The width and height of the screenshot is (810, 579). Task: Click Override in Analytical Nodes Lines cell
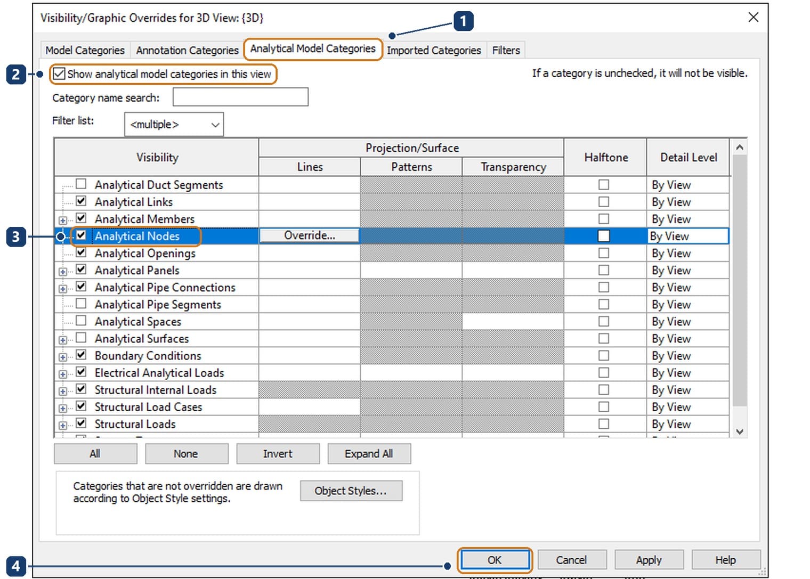(x=310, y=235)
